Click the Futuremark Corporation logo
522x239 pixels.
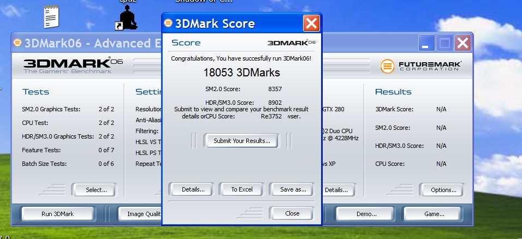[x=421, y=66]
